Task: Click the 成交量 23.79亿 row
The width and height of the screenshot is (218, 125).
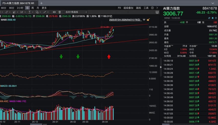Action: click(190, 30)
